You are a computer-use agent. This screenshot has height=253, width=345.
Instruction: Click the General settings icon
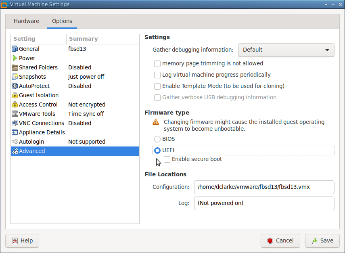(x=15, y=49)
